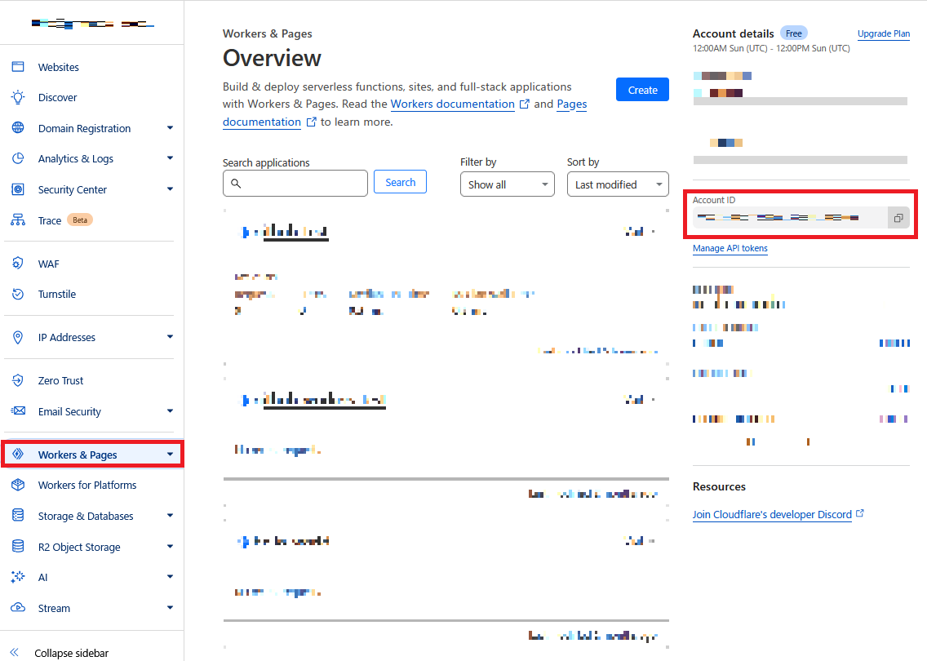The height and width of the screenshot is (661, 927).
Task: Expand the Storage & Databases submenu arrow
Action: pos(171,516)
